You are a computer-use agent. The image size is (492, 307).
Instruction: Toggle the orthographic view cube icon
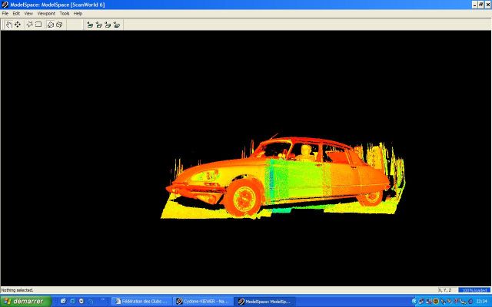click(x=59, y=25)
